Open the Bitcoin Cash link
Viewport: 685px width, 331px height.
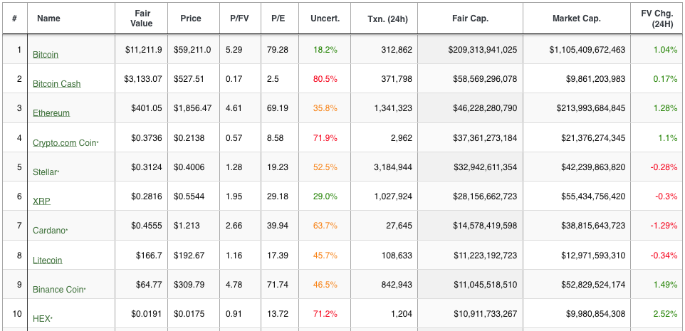coord(57,83)
